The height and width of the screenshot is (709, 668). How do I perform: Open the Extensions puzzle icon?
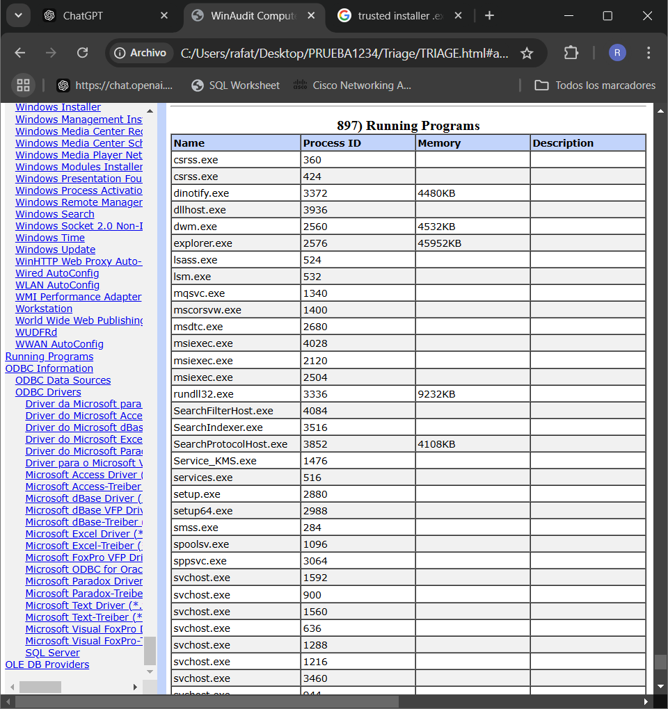tap(571, 53)
